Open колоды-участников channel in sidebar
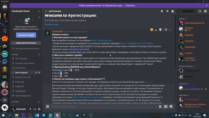 (x=26, y=63)
